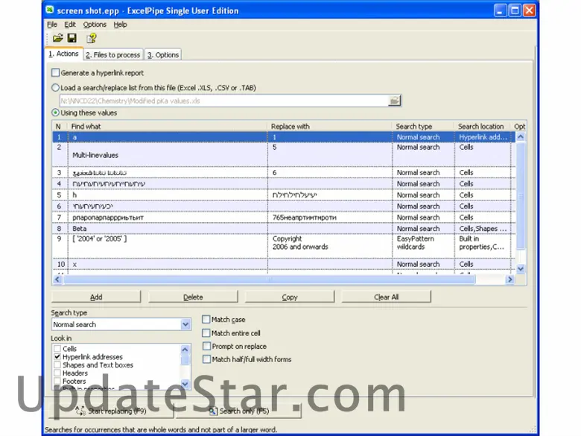
Task: Open the Edit menu
Action: pyautogui.click(x=70, y=25)
